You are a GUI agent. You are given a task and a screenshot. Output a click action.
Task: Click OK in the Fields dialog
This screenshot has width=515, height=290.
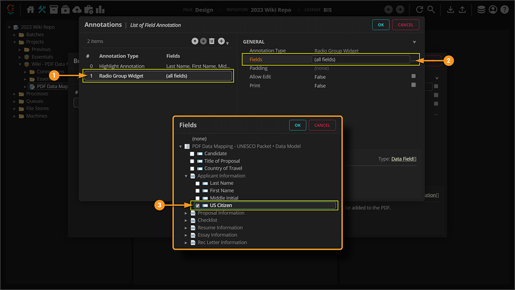(x=298, y=125)
